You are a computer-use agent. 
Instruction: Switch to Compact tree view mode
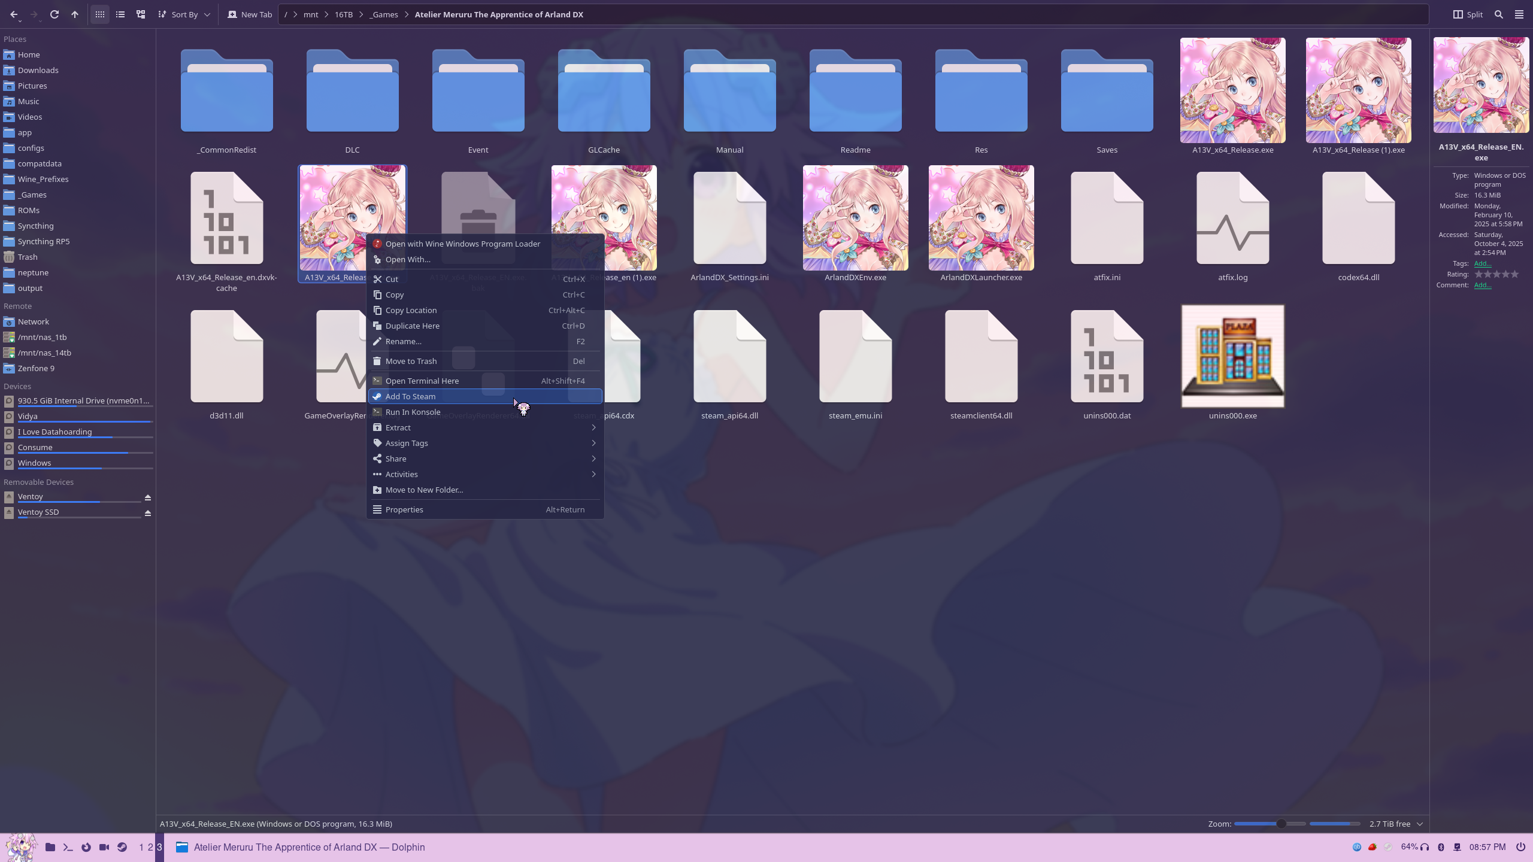pos(141,14)
